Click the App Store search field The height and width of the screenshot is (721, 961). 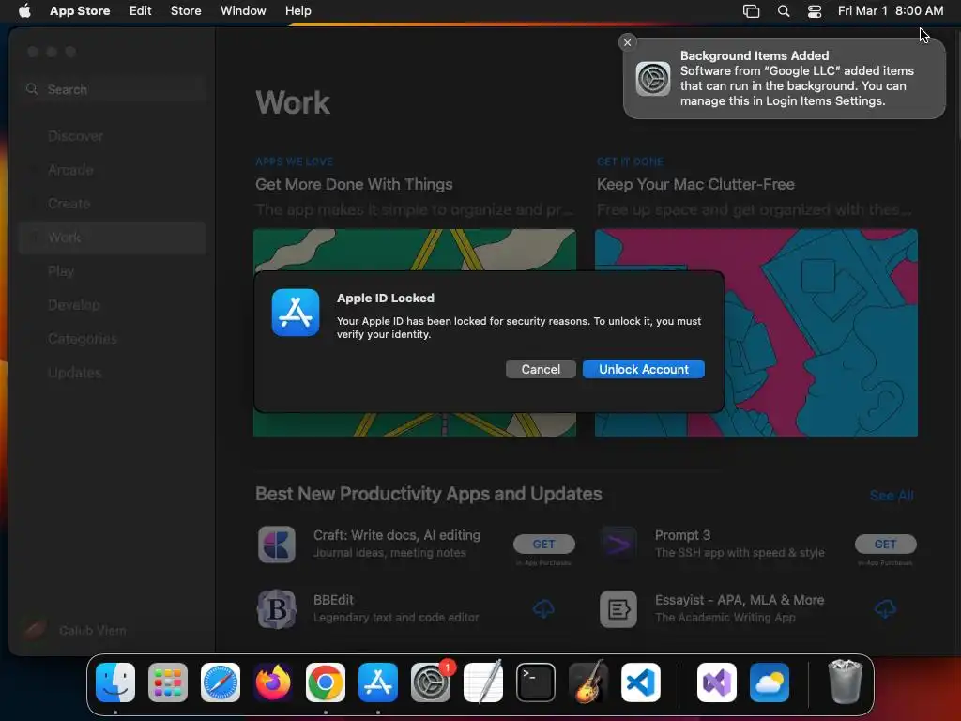[x=113, y=89]
